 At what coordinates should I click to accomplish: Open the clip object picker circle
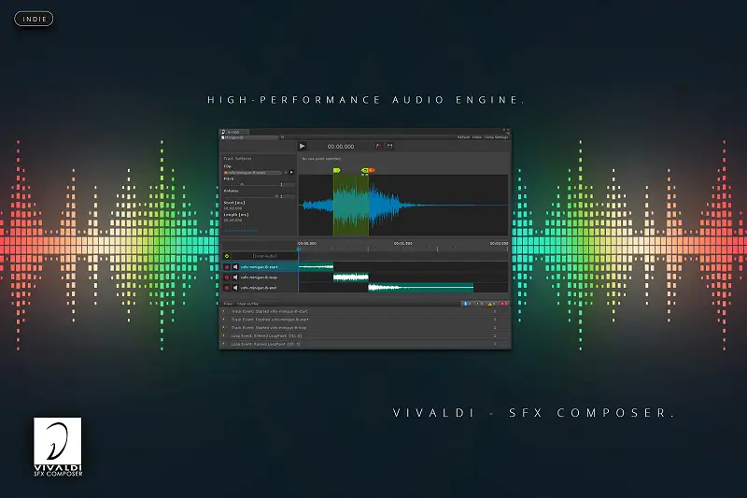tap(286, 173)
